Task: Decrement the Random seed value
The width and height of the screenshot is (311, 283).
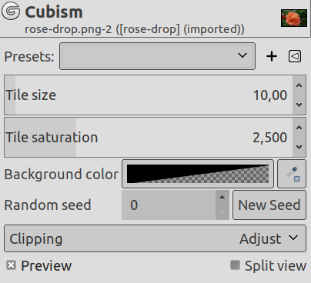Action: (x=222, y=212)
